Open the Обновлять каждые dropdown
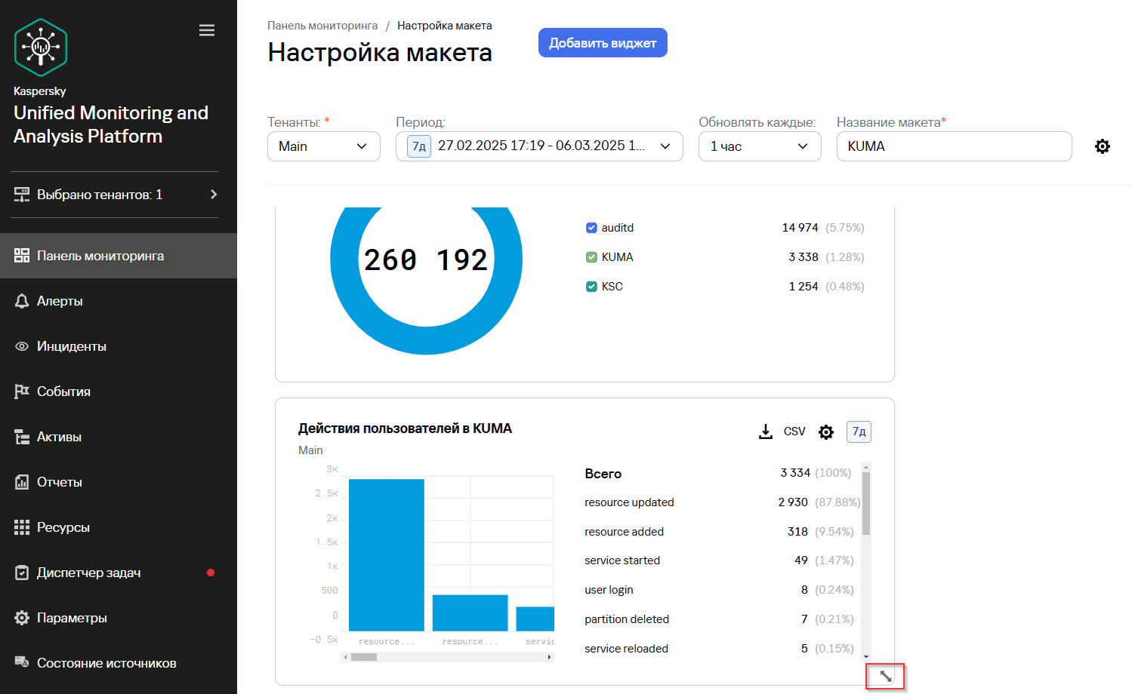 pos(760,146)
